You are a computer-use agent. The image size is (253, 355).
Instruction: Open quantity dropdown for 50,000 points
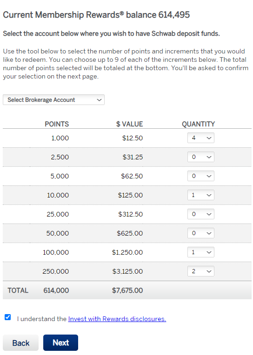(200, 233)
